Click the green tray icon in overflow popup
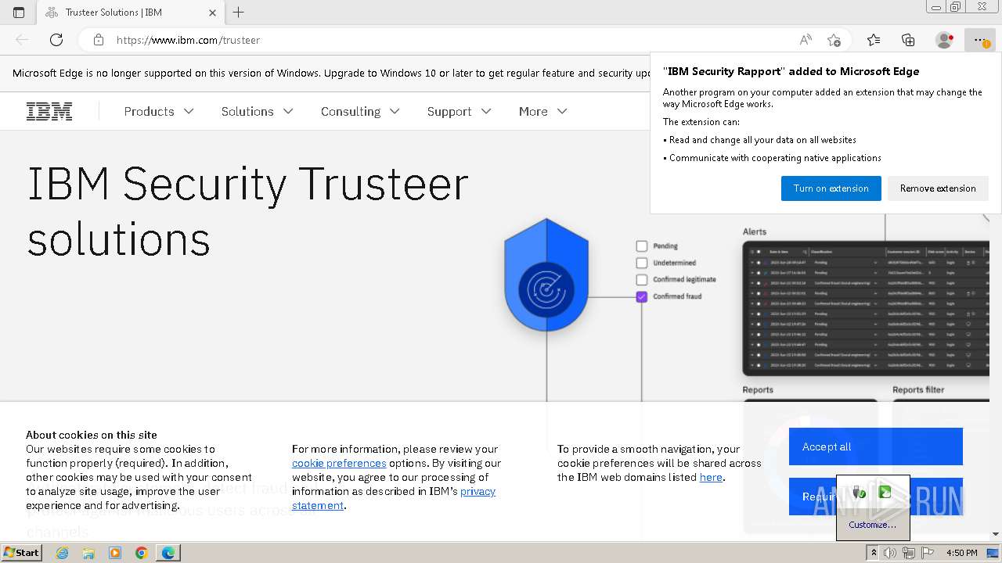The width and height of the screenshot is (1002, 563). (885, 492)
